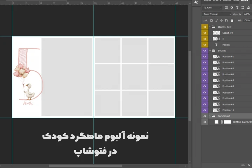252x168 pixels.
Task: Hide the Position 07 layer
Action: coord(205,92)
